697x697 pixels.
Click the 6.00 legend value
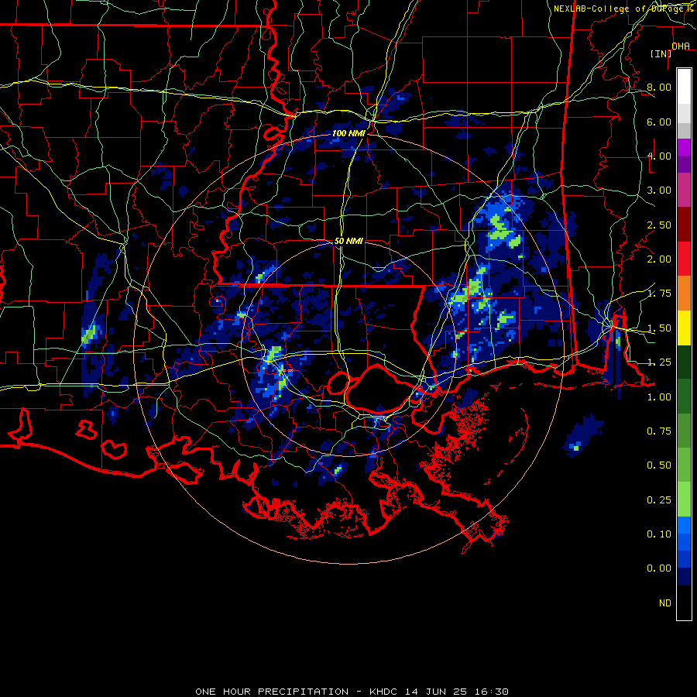659,122
